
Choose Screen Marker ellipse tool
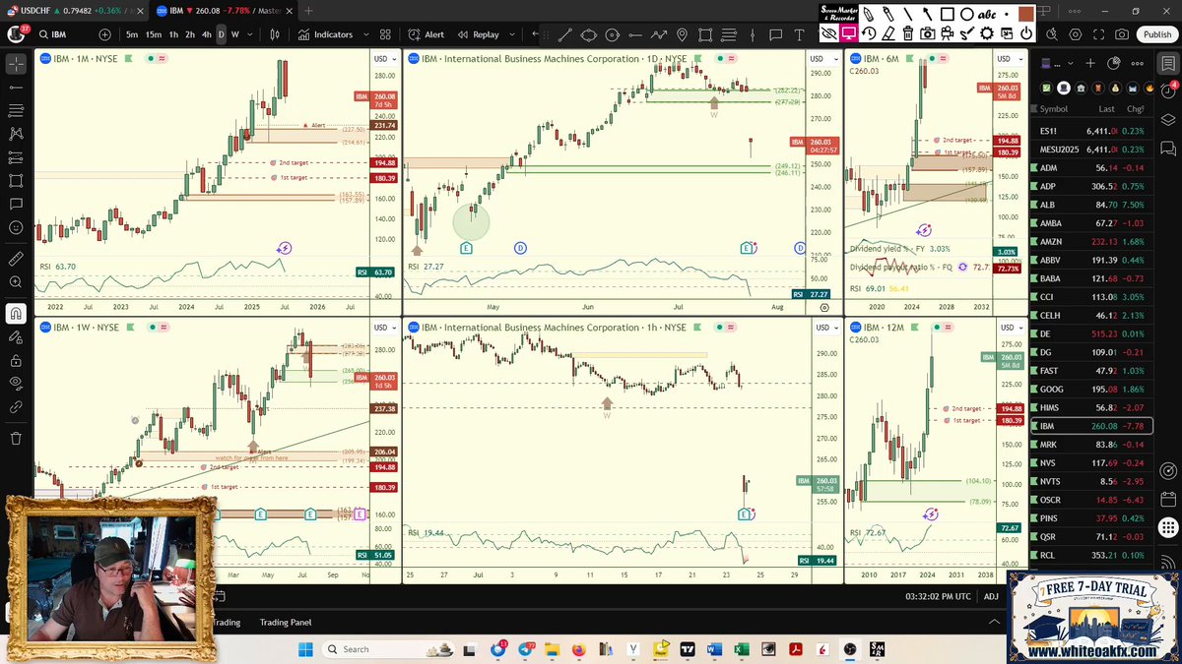click(967, 14)
